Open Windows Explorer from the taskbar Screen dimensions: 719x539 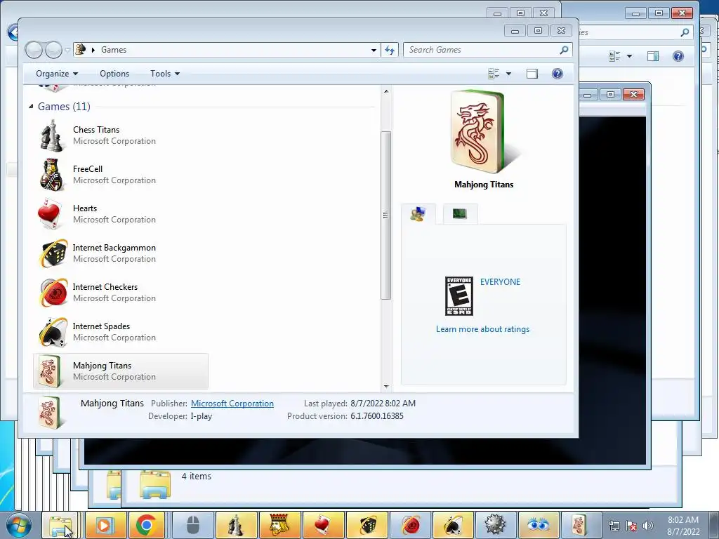pos(60,525)
